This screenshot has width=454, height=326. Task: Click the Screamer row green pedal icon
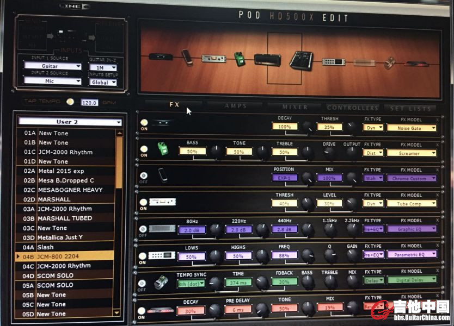162,148
